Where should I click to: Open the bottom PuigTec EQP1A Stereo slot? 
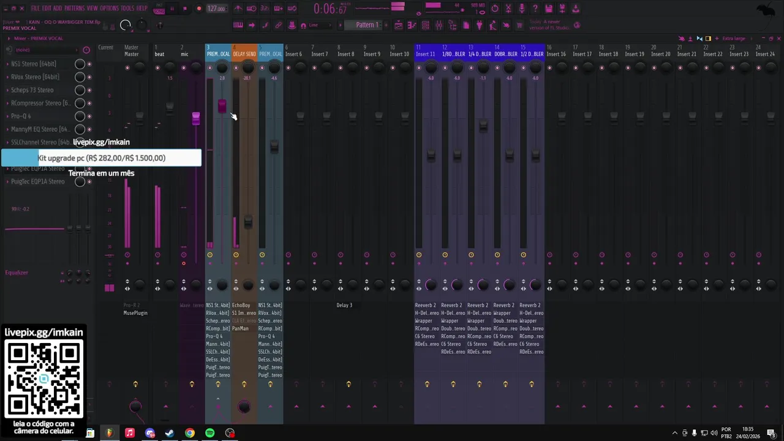point(37,181)
